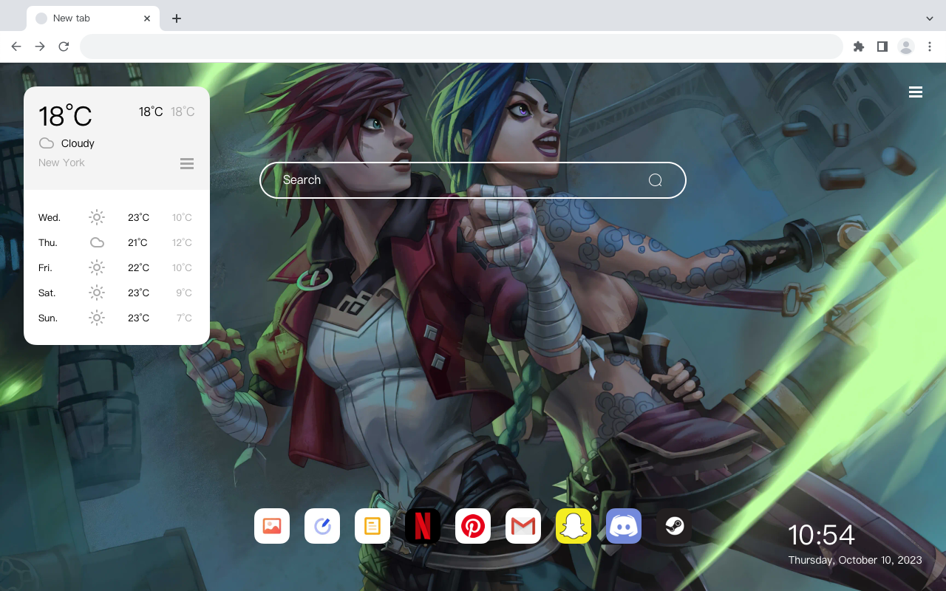Focus the browser address bar
The width and height of the screenshot is (946, 591).
tap(461, 47)
